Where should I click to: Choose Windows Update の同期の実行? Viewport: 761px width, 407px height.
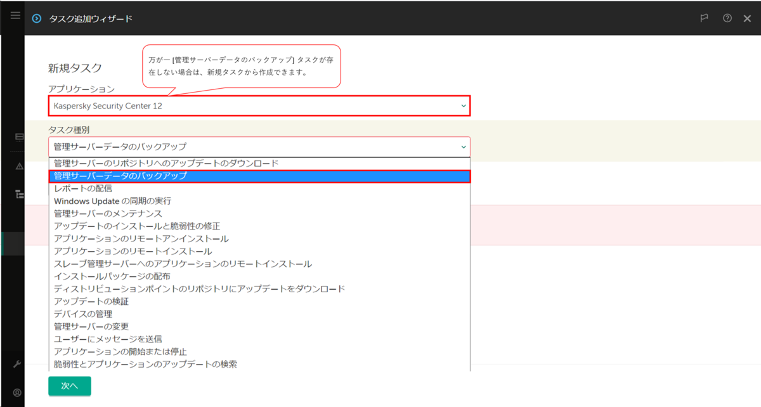(259, 201)
